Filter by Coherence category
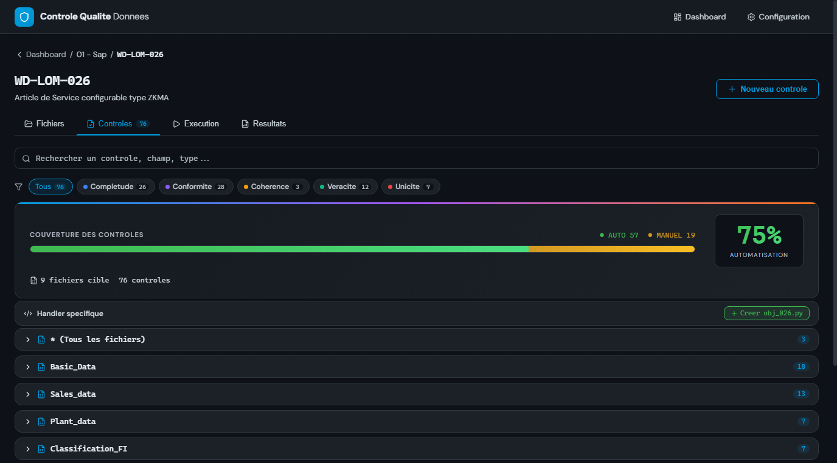The height and width of the screenshot is (463, 837). pyautogui.click(x=273, y=187)
